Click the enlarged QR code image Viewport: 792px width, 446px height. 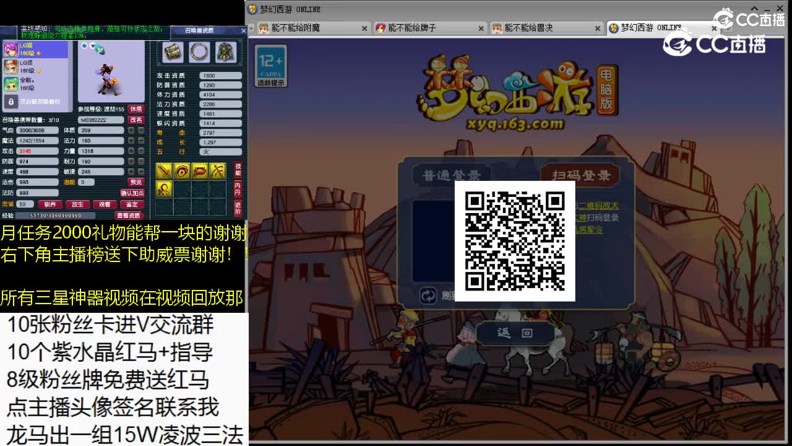515,241
